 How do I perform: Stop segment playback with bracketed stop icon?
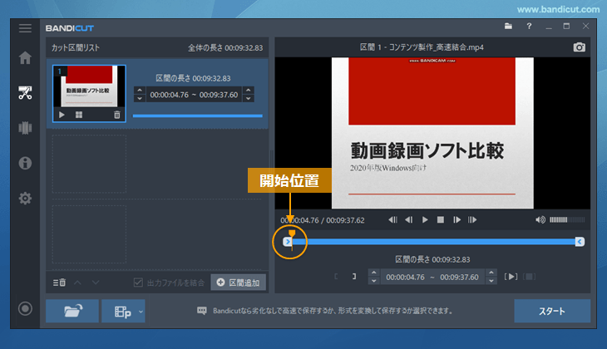pos(529,277)
